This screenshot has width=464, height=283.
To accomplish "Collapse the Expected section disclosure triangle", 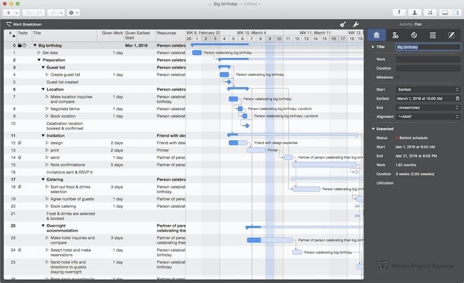I will (373, 129).
